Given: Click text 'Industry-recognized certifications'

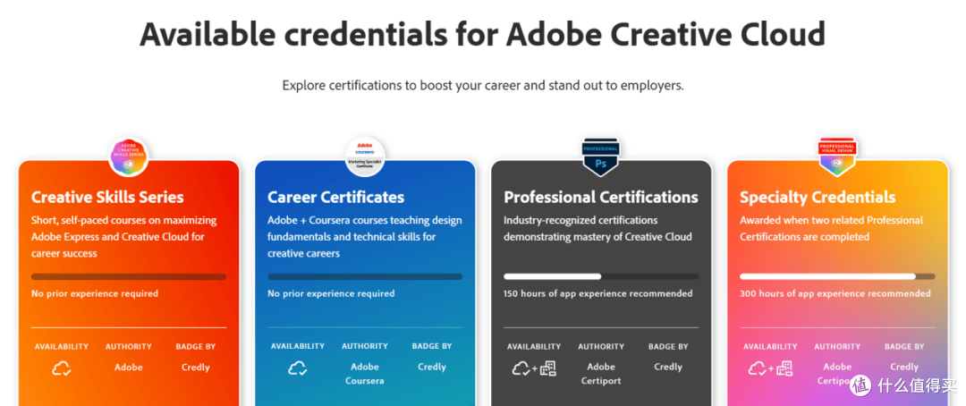Looking at the screenshot, I should click(580, 220).
